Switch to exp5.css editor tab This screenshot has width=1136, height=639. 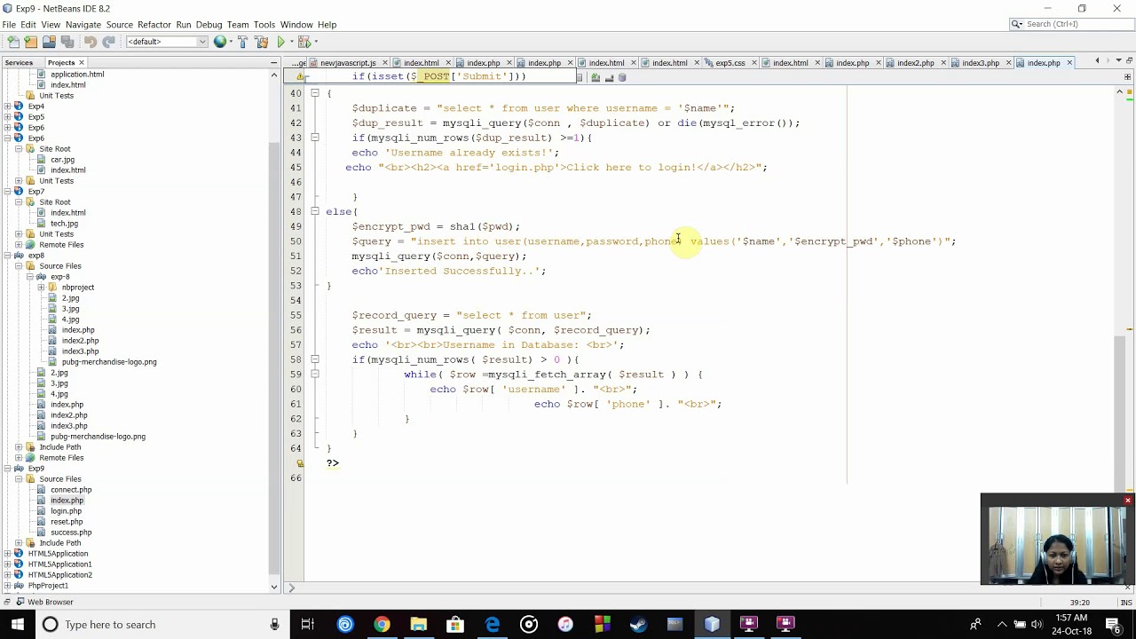click(x=730, y=63)
